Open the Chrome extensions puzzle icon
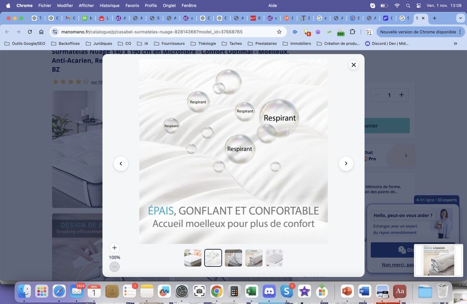This screenshot has height=304, width=467. tap(353, 32)
